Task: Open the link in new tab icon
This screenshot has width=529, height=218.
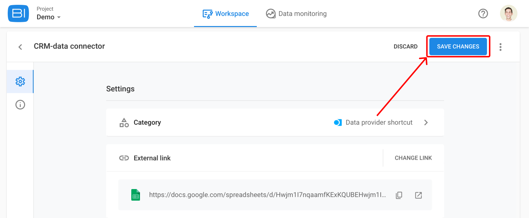Action: point(418,195)
